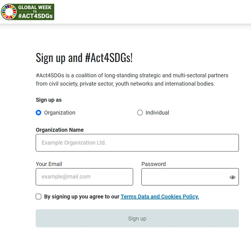This screenshot has width=251, height=236.
Task: Click the SDG color wheel emblem
Action: click(x=9, y=12)
